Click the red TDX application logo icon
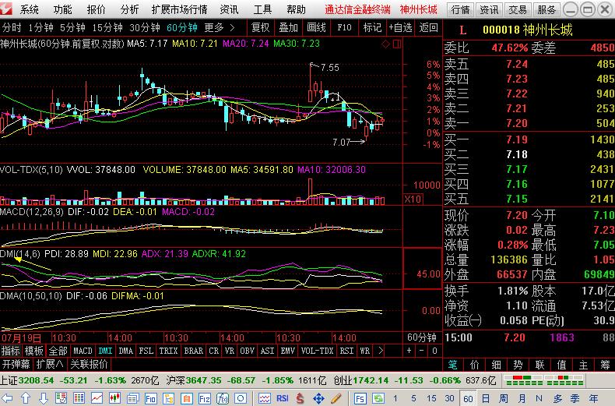 [8, 9]
